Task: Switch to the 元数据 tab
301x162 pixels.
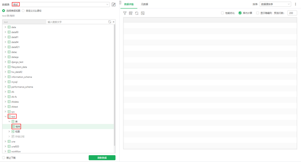Action: 145,4
